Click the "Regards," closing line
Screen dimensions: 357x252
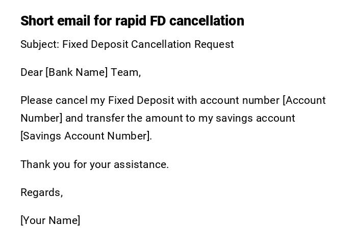[41, 192]
